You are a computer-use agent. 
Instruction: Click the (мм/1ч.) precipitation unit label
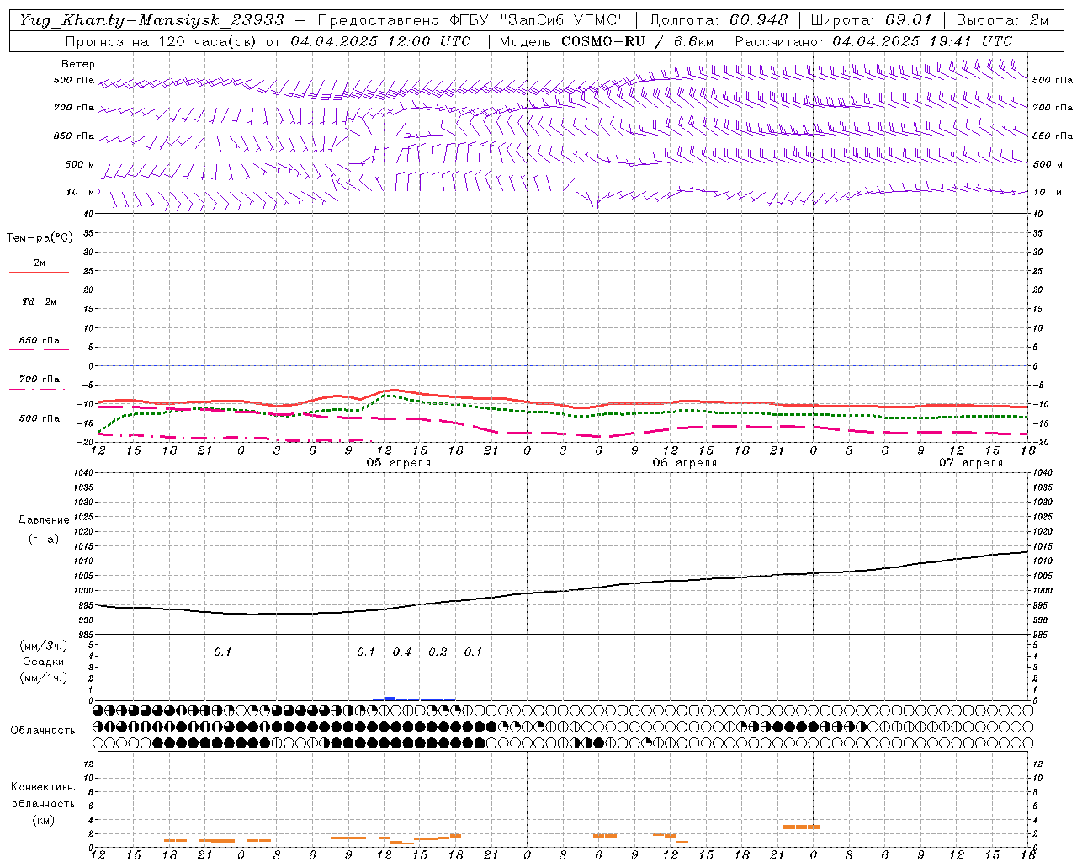tap(44, 678)
